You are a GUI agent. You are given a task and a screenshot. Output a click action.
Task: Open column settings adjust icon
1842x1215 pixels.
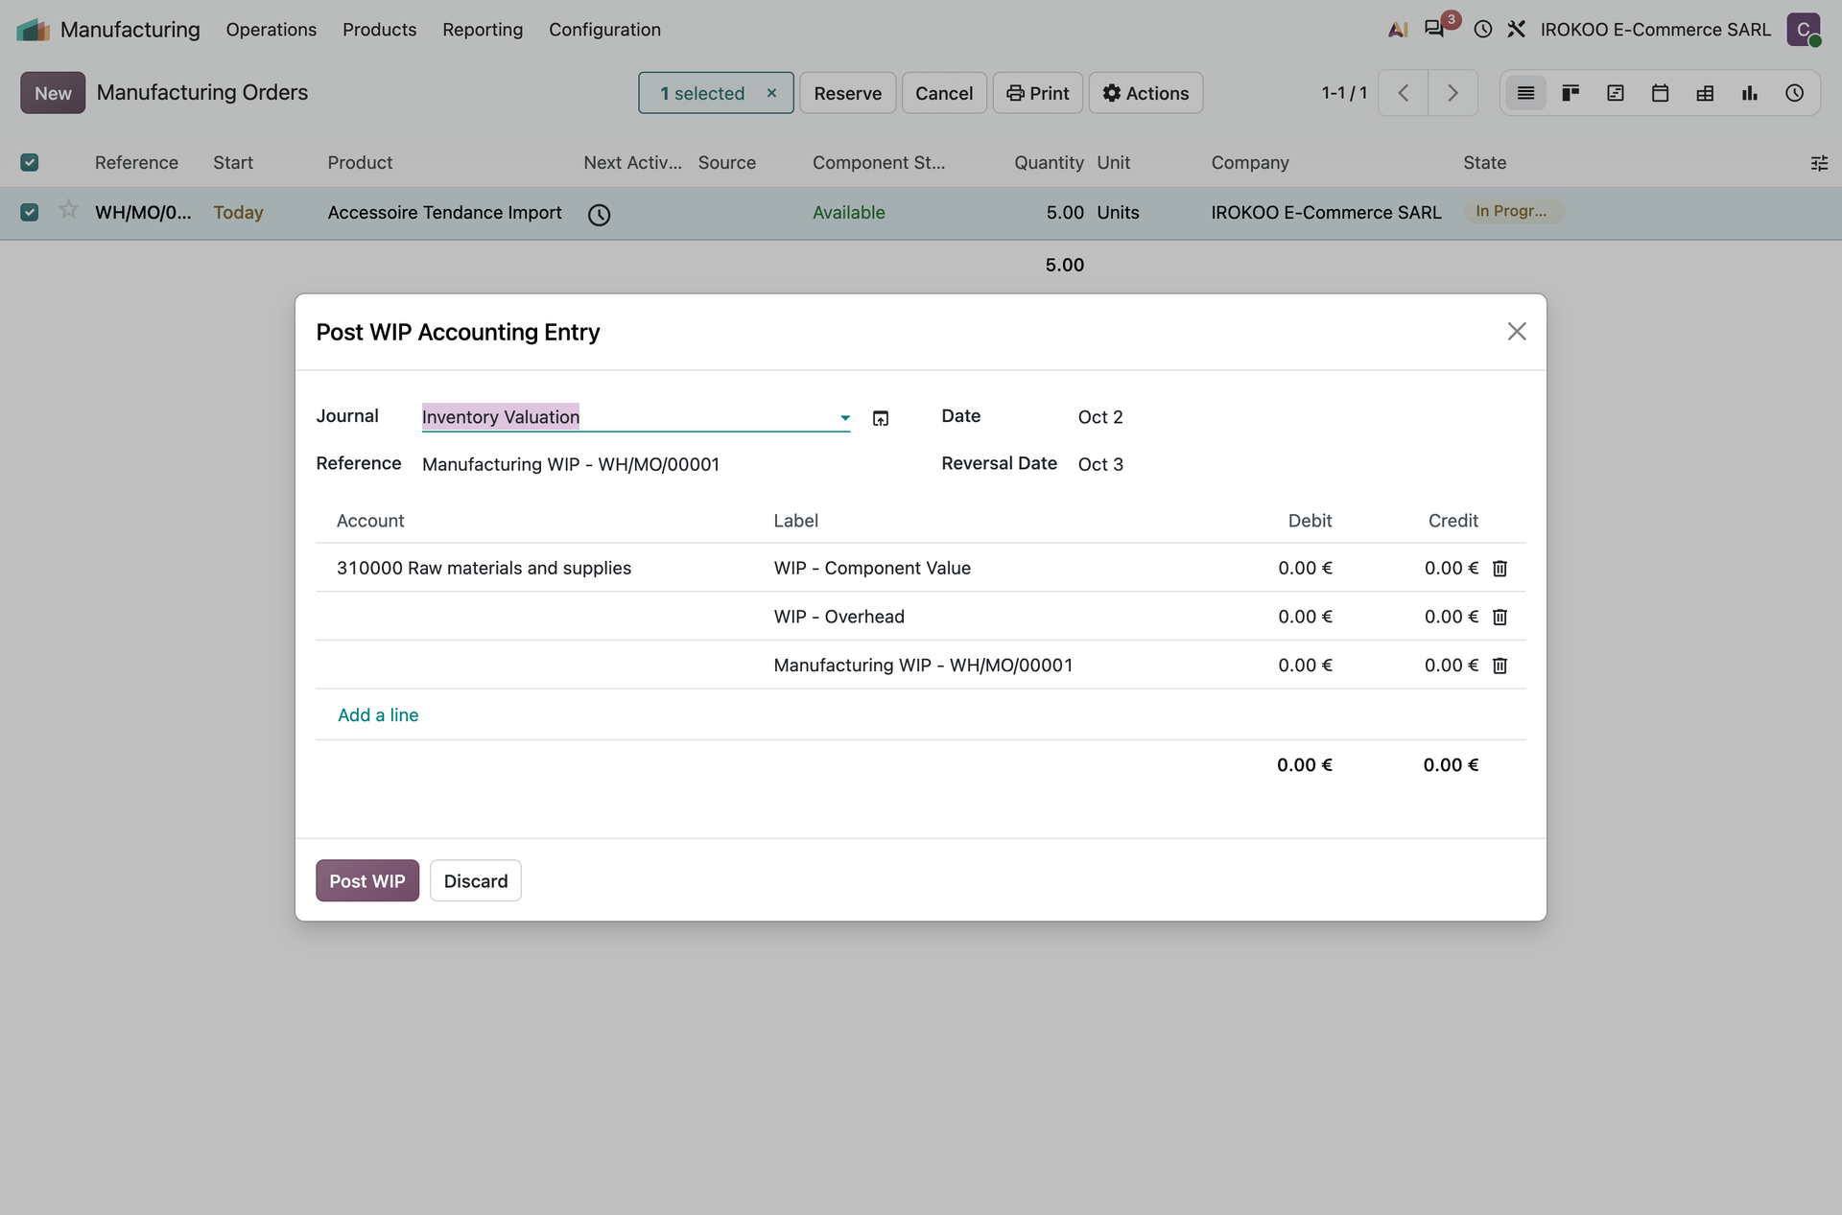tap(1819, 163)
